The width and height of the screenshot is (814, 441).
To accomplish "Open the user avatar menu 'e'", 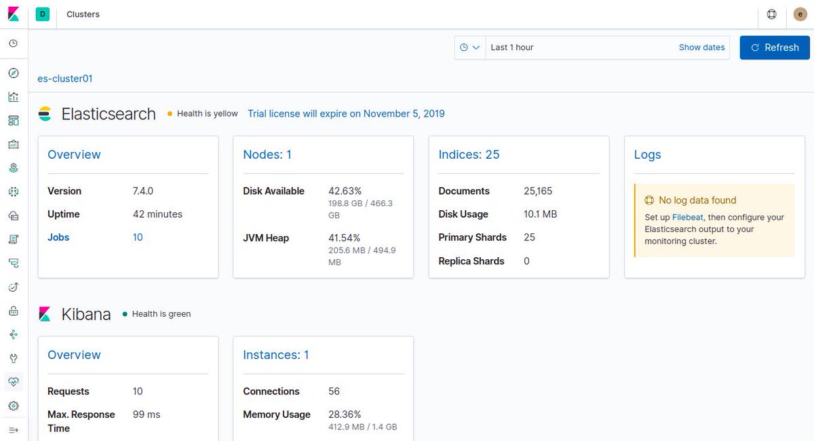I will click(800, 14).
